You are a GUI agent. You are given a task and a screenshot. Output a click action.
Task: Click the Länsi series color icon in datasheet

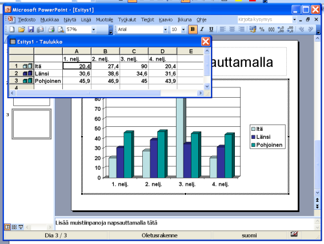pos(27,73)
